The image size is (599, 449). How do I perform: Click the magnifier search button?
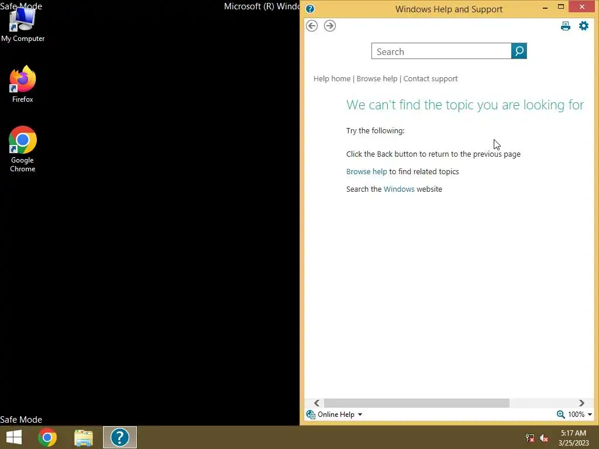(x=519, y=51)
